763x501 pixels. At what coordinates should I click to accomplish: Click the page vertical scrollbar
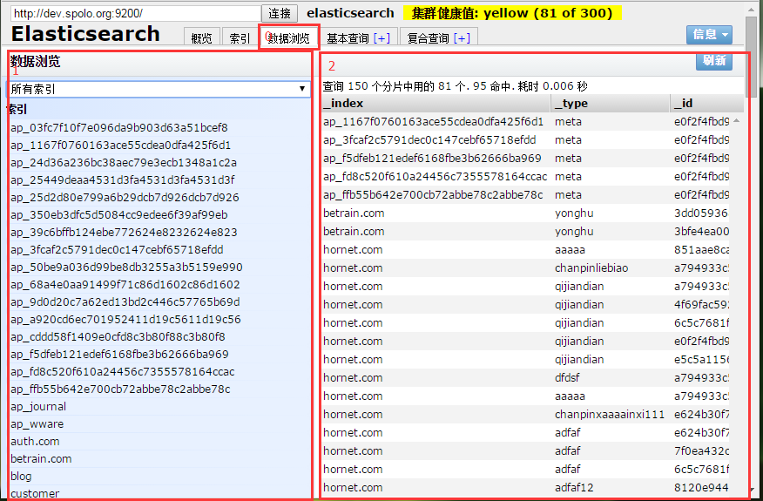click(753, 57)
